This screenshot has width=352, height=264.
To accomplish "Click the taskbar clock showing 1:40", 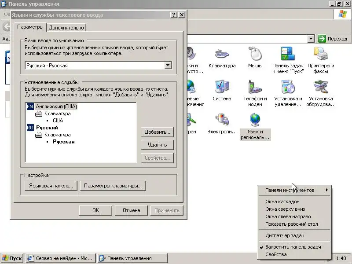I will (x=341, y=258).
